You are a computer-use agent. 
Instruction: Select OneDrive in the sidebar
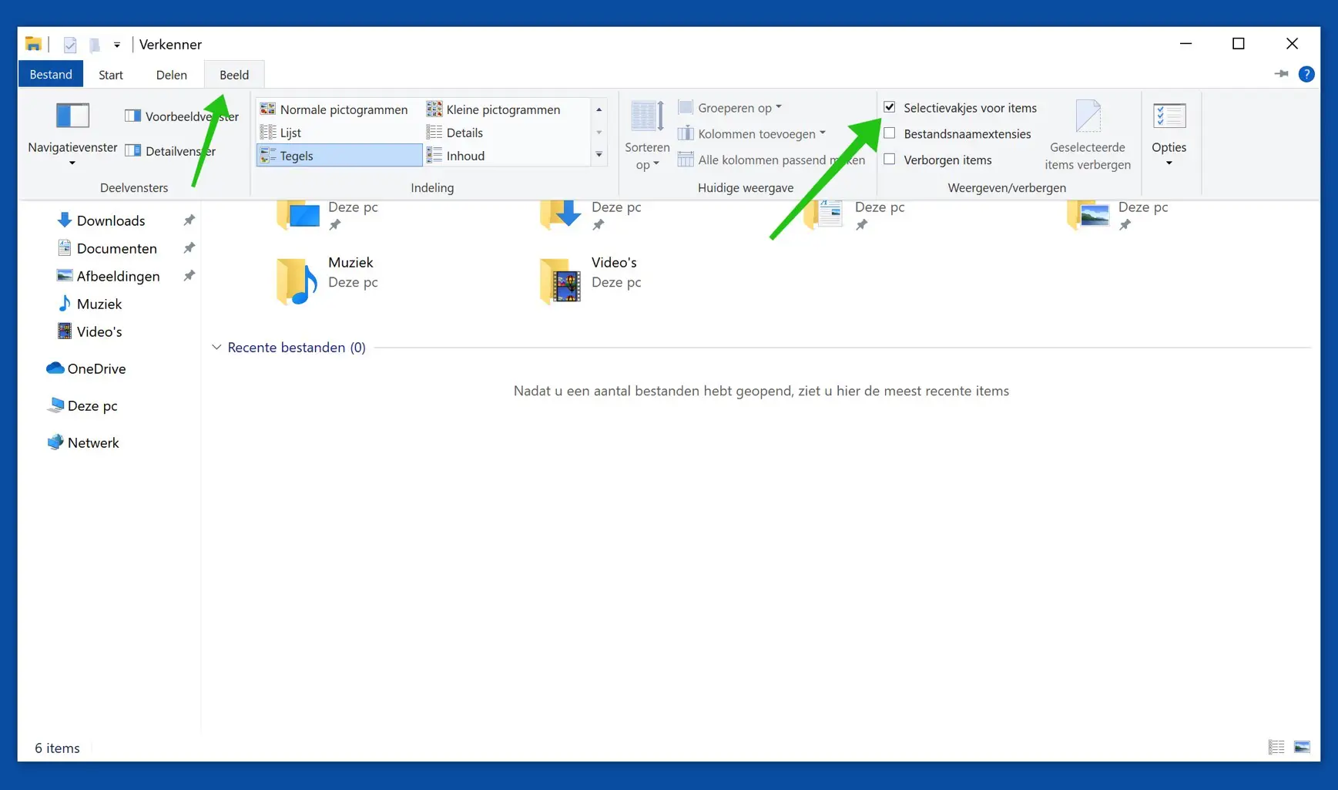pos(86,368)
